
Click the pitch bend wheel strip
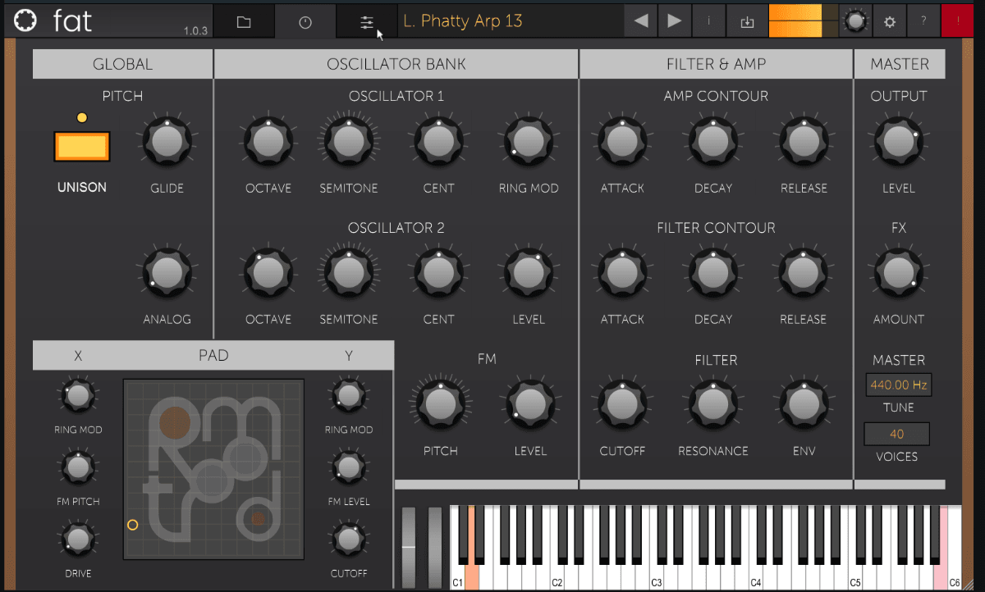[409, 546]
